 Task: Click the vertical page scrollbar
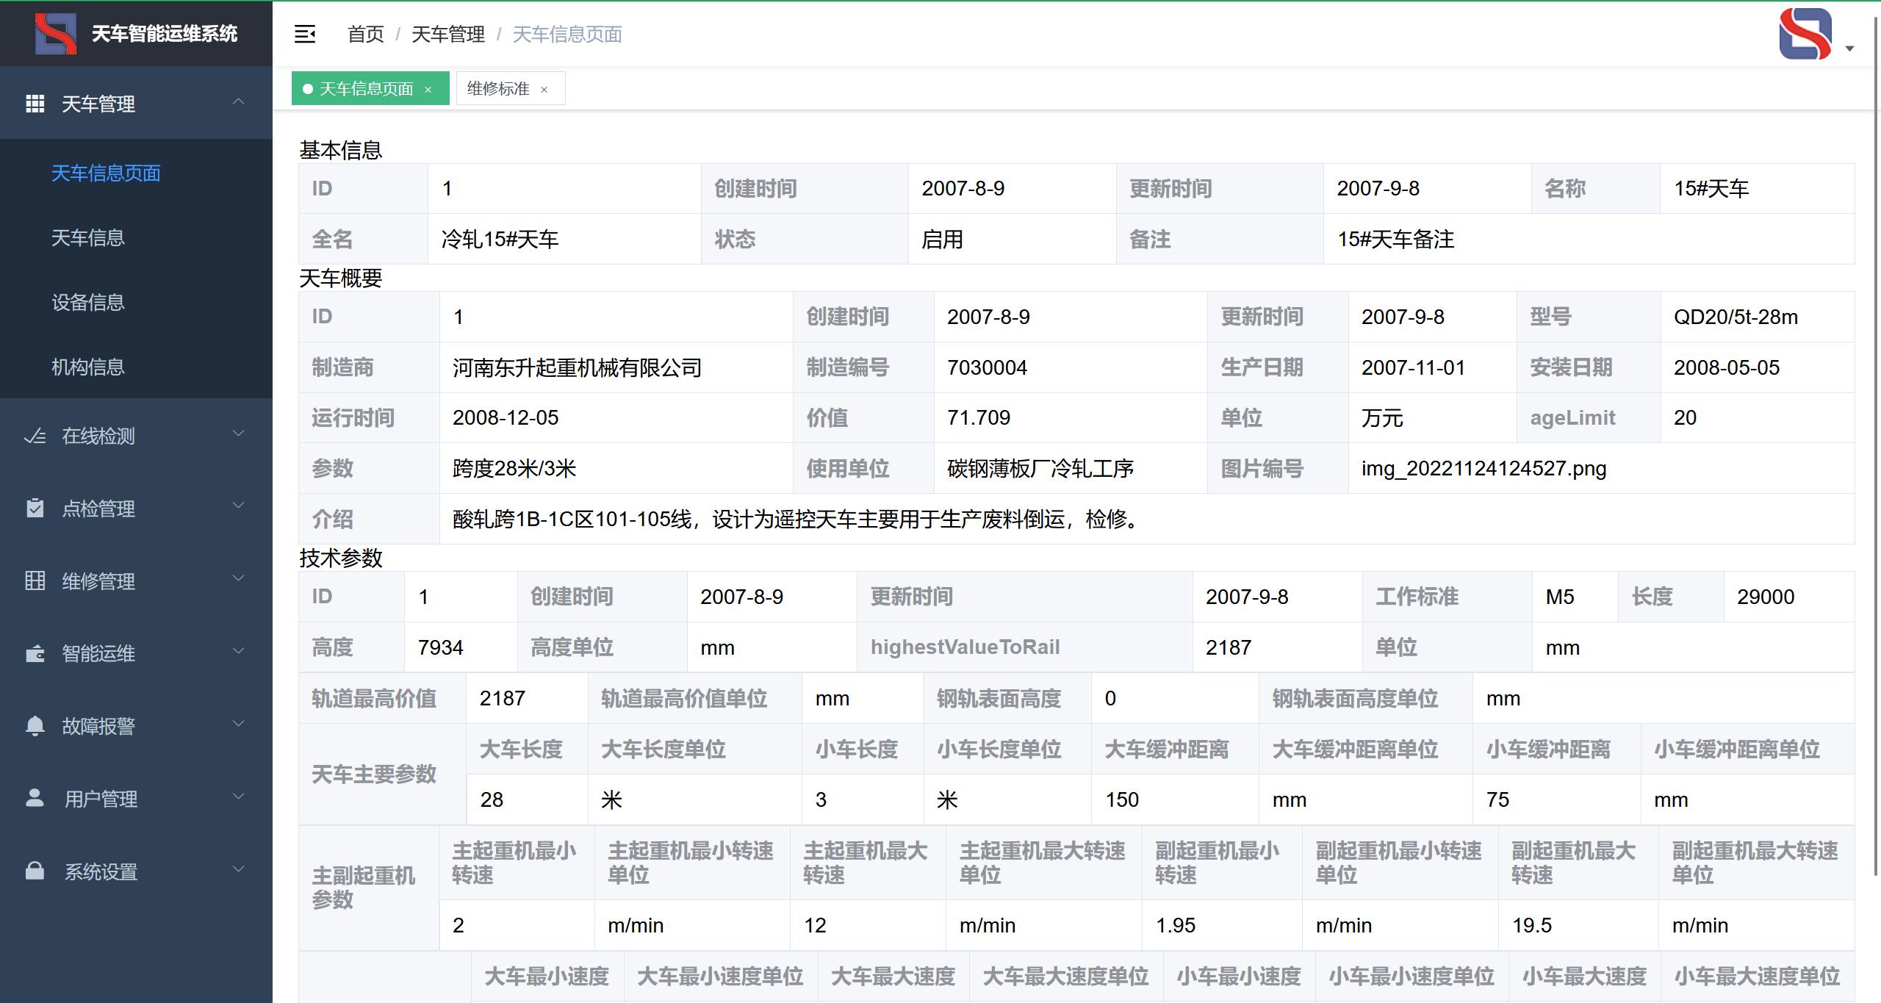tap(1876, 441)
